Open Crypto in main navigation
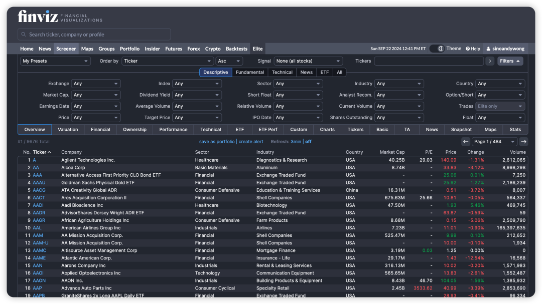 point(213,49)
